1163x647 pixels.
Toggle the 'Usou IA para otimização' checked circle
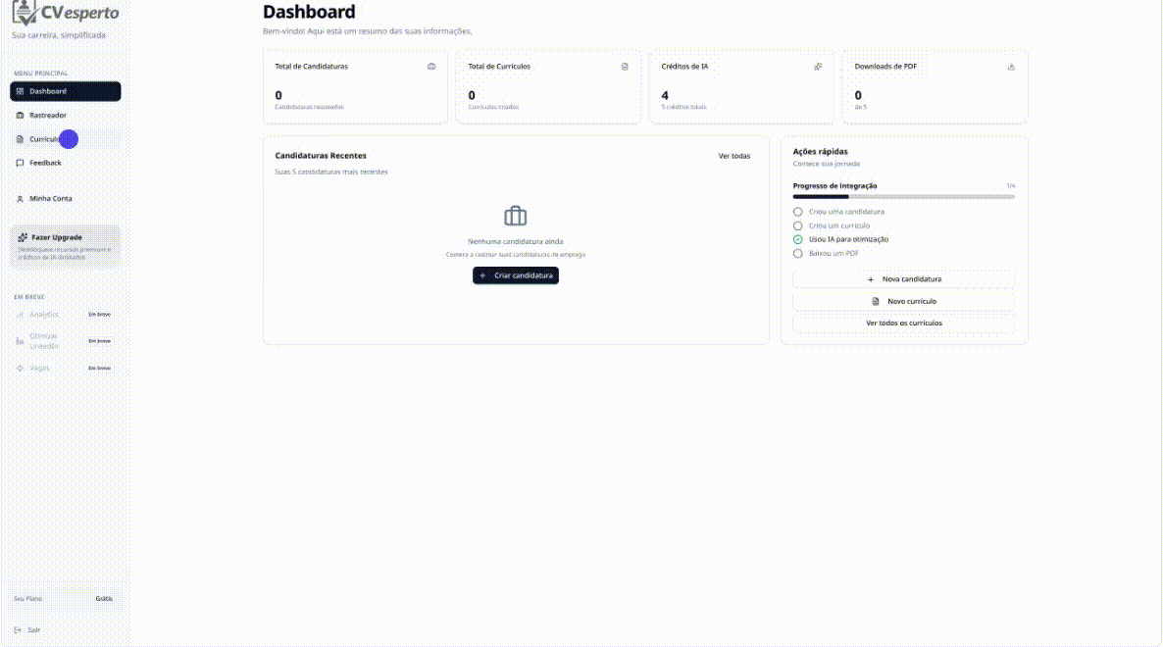tap(798, 239)
